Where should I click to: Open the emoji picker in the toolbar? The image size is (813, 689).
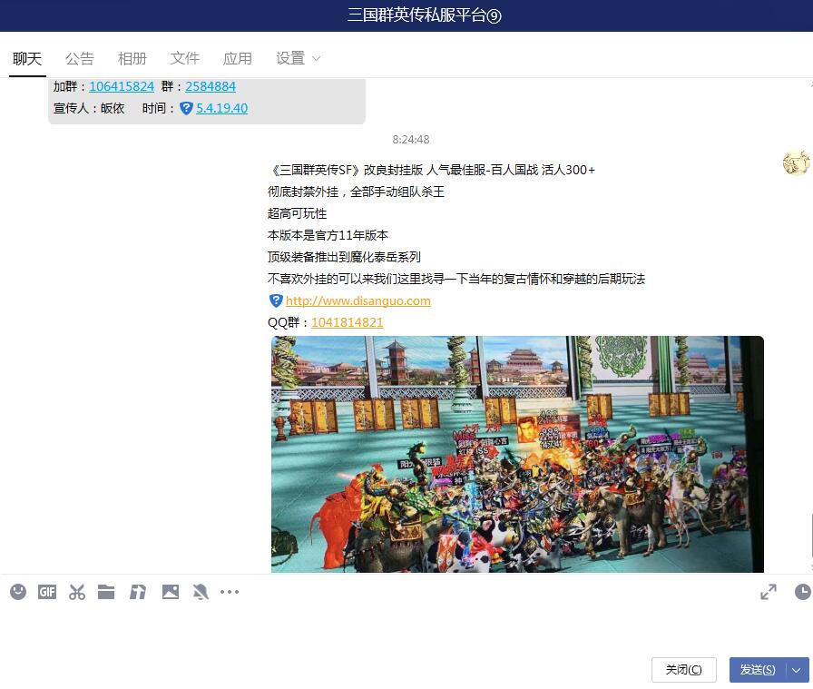[18, 592]
